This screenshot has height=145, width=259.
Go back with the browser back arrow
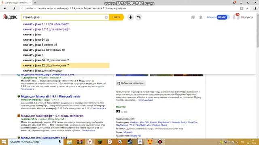click(5, 8)
